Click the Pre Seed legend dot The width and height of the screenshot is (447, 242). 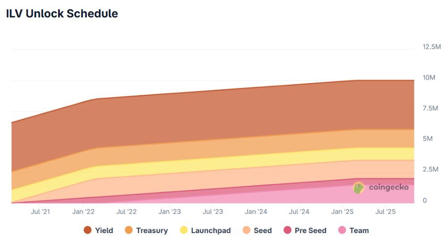tap(287, 230)
